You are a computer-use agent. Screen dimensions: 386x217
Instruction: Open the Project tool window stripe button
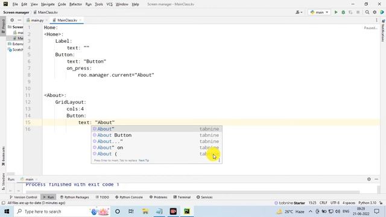click(x=3, y=26)
